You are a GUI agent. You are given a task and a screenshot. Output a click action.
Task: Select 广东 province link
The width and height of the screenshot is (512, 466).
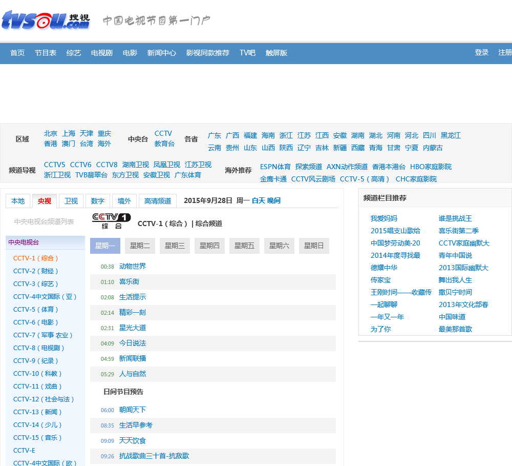(215, 135)
